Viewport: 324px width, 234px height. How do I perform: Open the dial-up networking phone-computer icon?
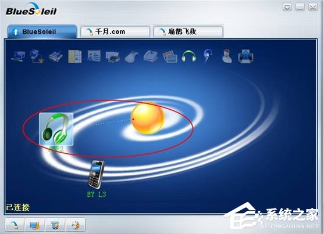click(37, 56)
